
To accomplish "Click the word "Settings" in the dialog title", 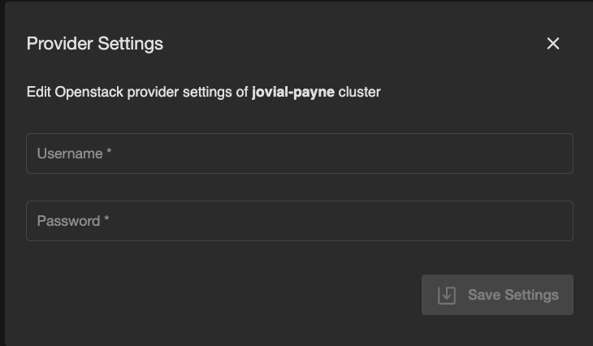I will [x=131, y=44].
